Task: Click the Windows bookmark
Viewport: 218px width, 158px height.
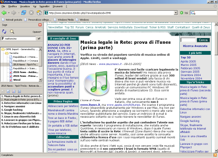Action: tap(83, 20)
